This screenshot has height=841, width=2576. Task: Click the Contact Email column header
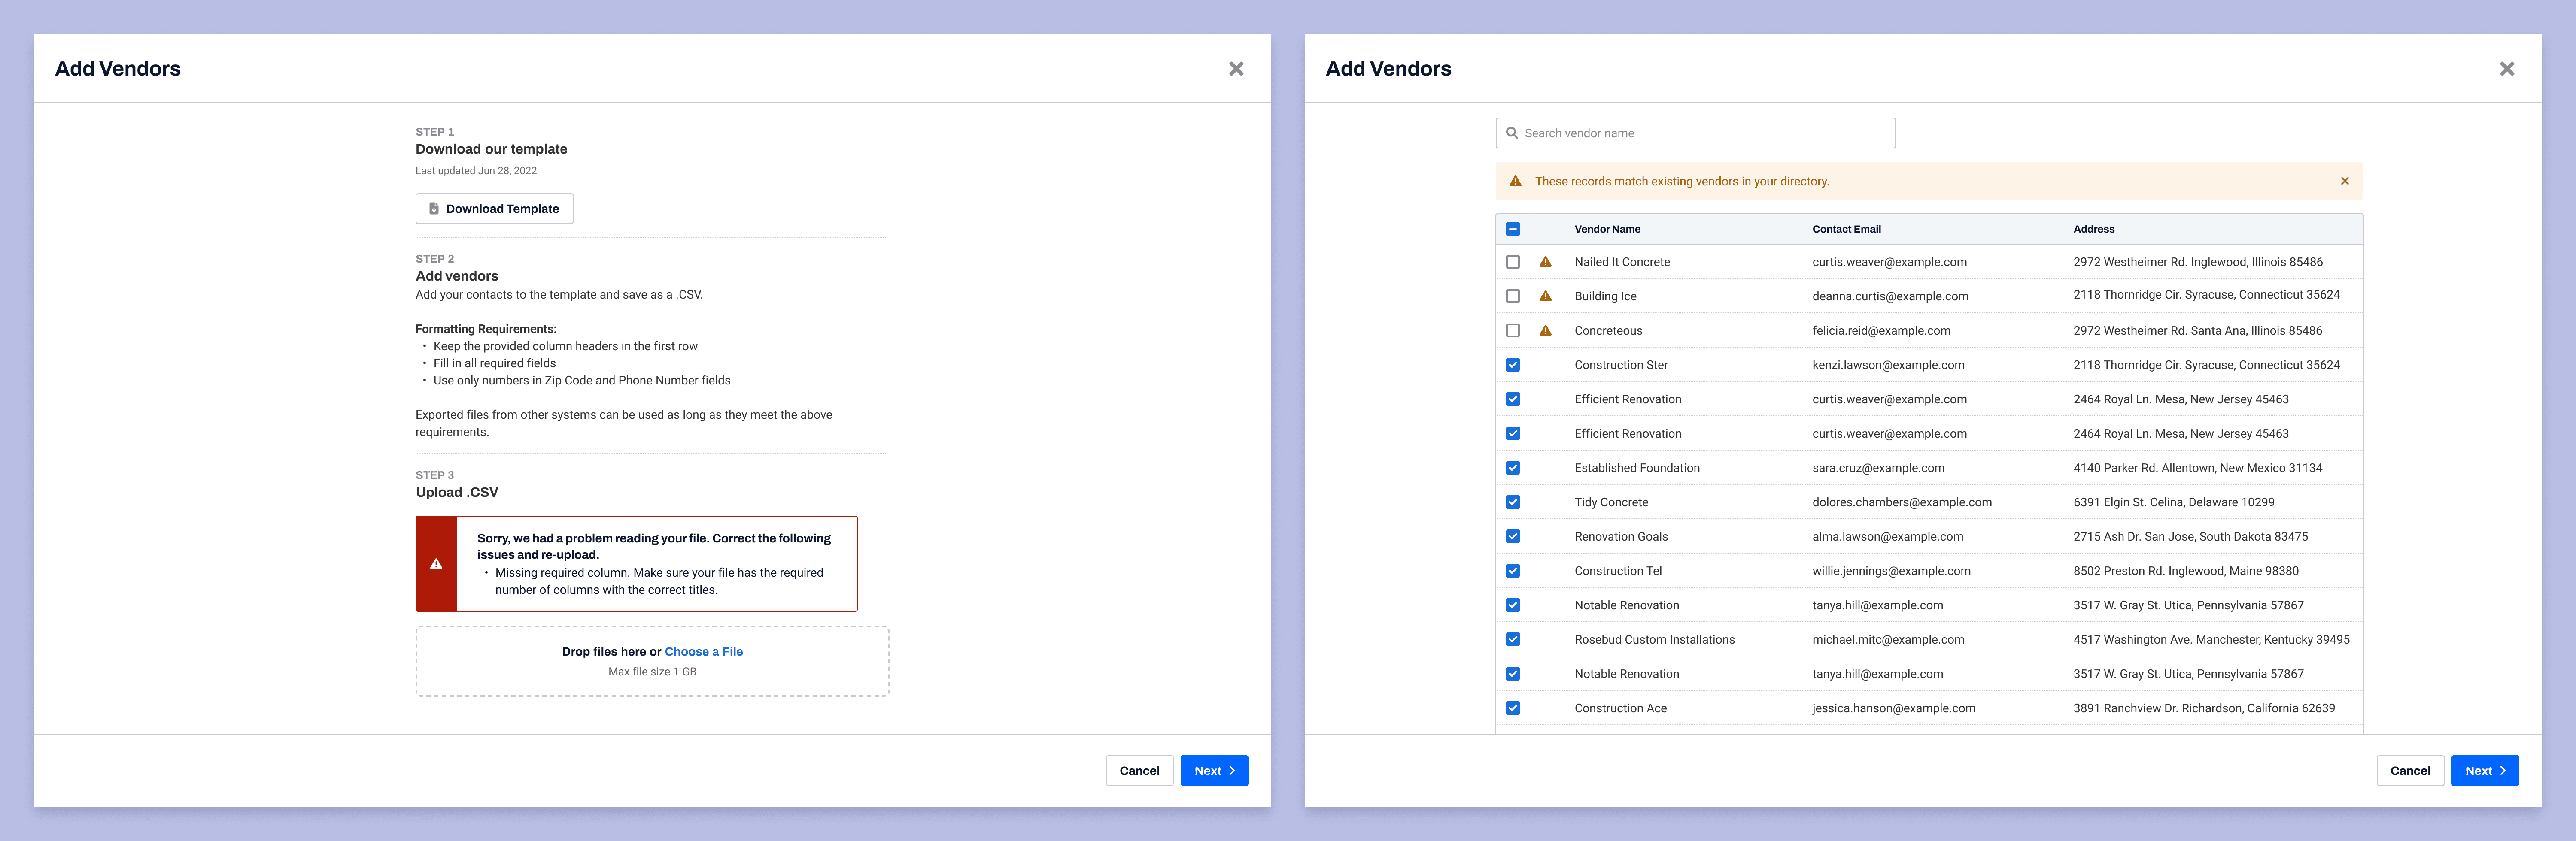point(1846,229)
